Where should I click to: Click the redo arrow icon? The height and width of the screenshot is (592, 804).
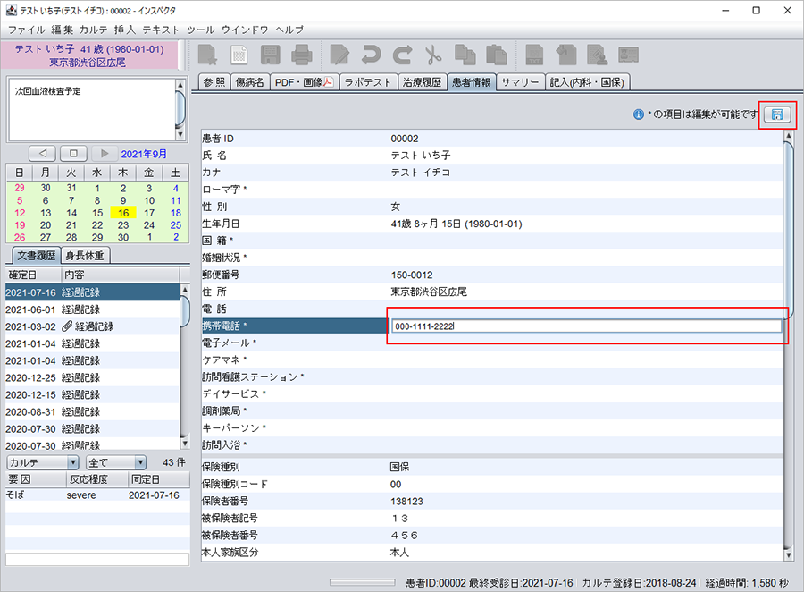(402, 55)
